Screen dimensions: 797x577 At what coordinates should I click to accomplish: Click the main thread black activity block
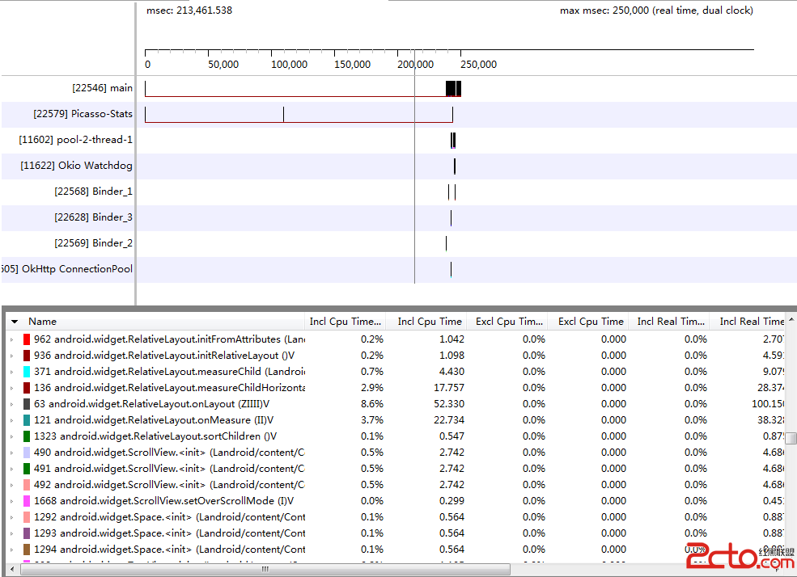point(453,88)
